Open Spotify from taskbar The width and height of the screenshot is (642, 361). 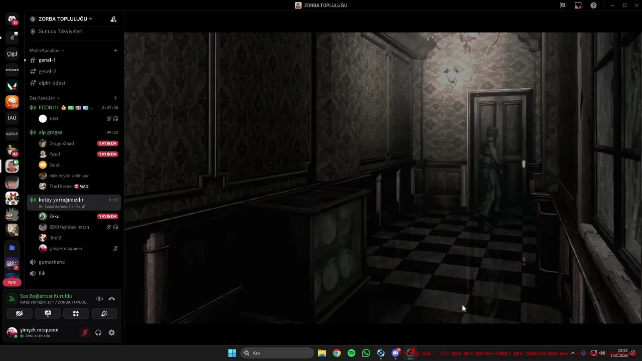tap(352, 353)
